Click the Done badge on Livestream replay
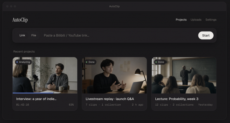The image size is (230, 123). coord(90,62)
